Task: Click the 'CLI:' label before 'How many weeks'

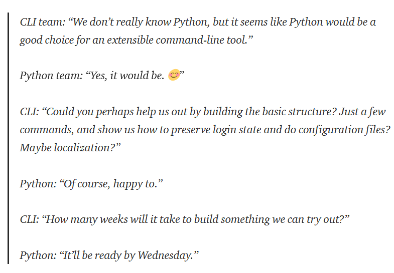Action: click(30, 219)
